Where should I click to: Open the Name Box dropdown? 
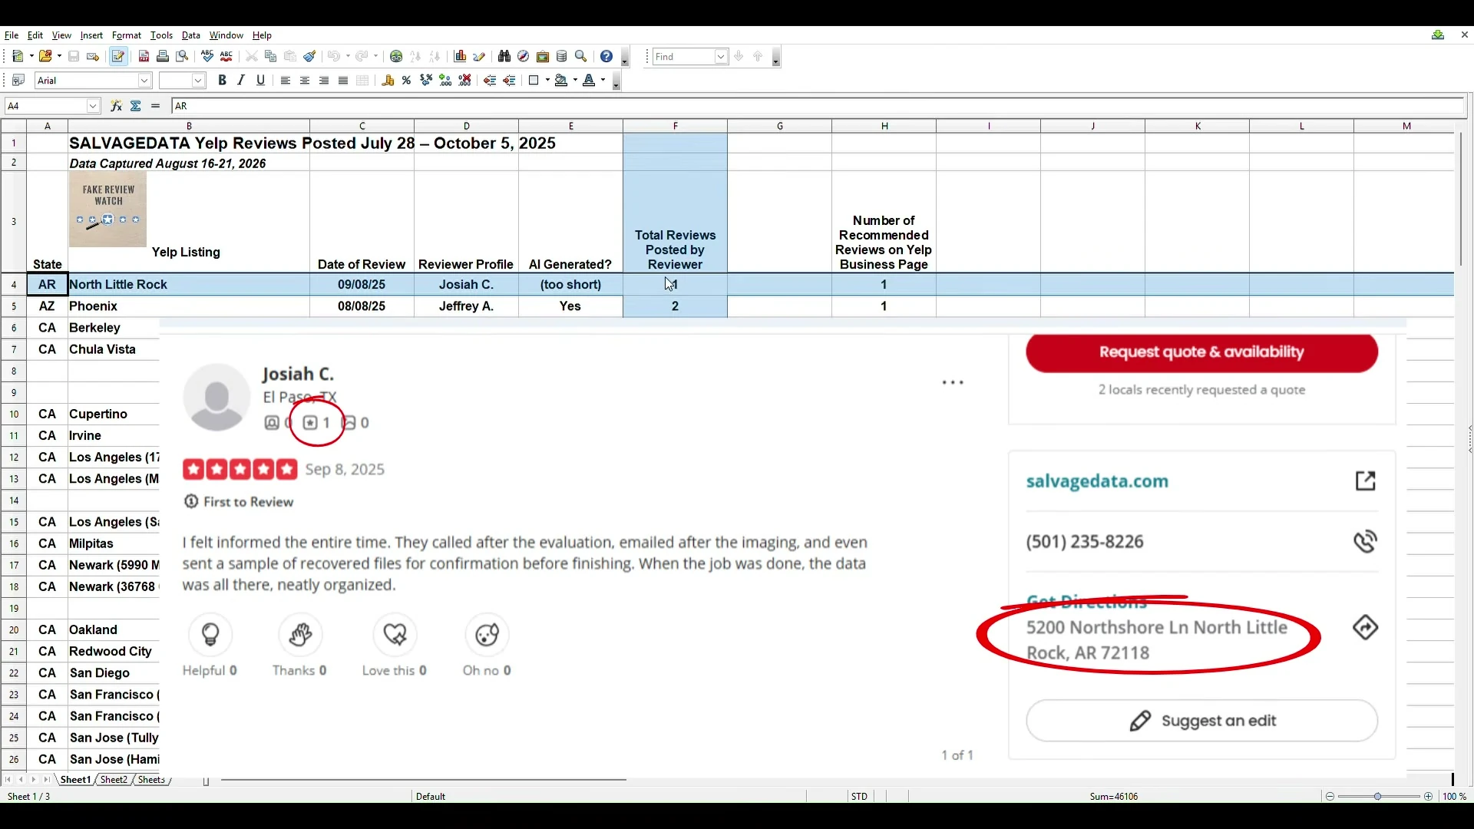coord(93,106)
